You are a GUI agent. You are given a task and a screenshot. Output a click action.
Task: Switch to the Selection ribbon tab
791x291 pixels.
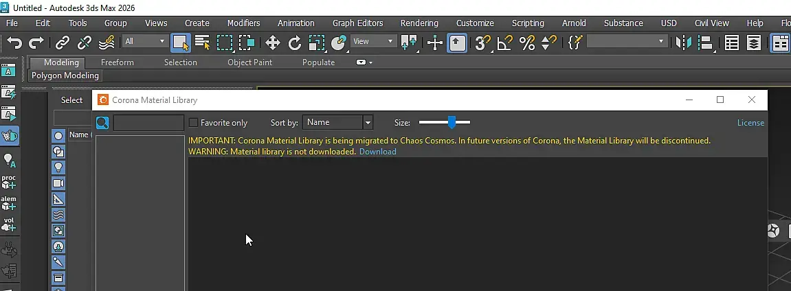(x=181, y=62)
